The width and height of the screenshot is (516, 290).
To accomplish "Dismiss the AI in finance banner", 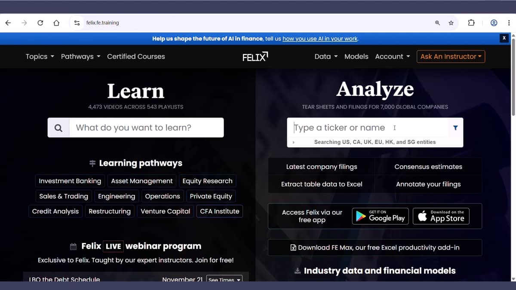I will 504,38.
